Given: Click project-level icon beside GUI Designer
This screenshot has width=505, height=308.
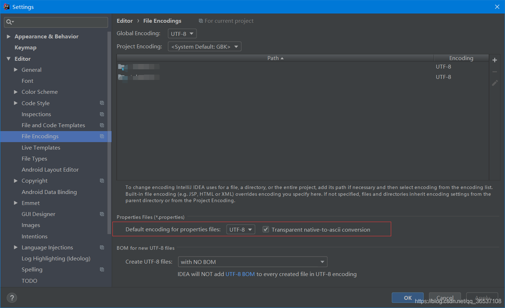Looking at the screenshot, I should [102, 214].
